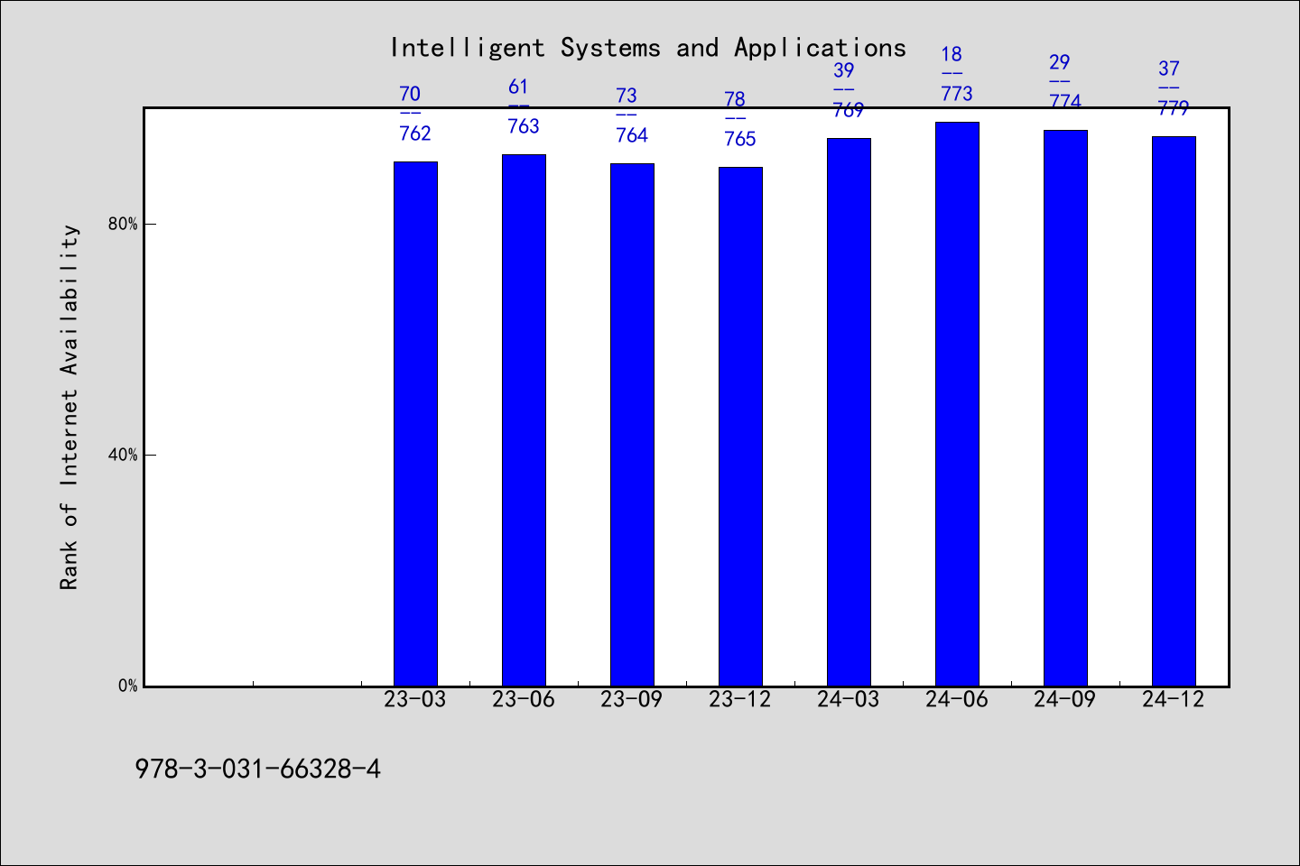Click the total value 779 label
The image size is (1300, 866).
(x=1174, y=108)
